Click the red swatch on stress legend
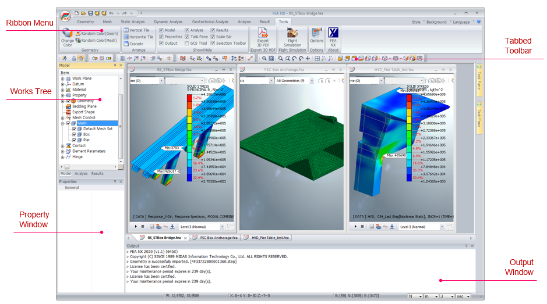The image size is (547, 304). [190, 98]
